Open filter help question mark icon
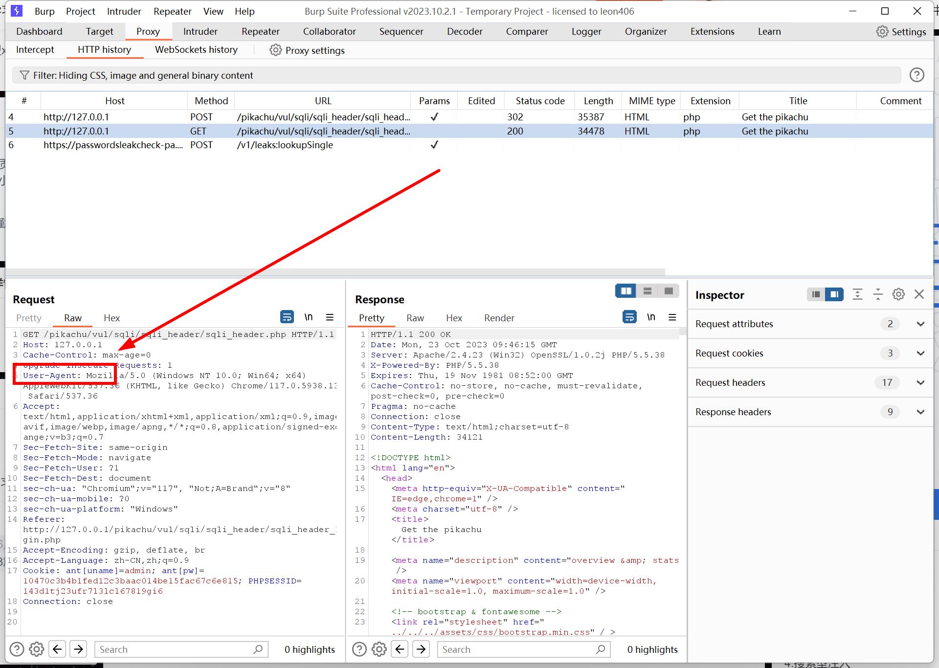939x668 pixels. click(x=917, y=75)
